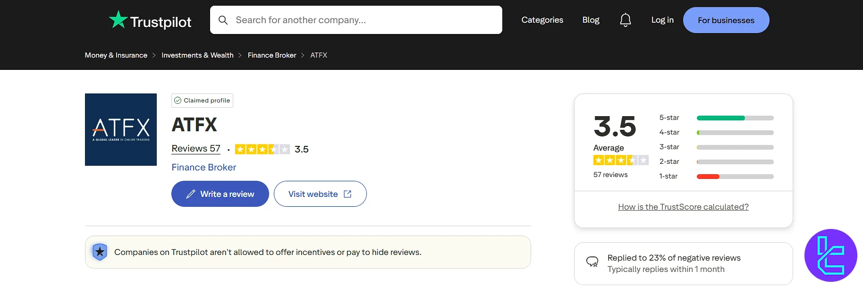Click the star rating under Average
863x288 pixels.
(x=621, y=160)
